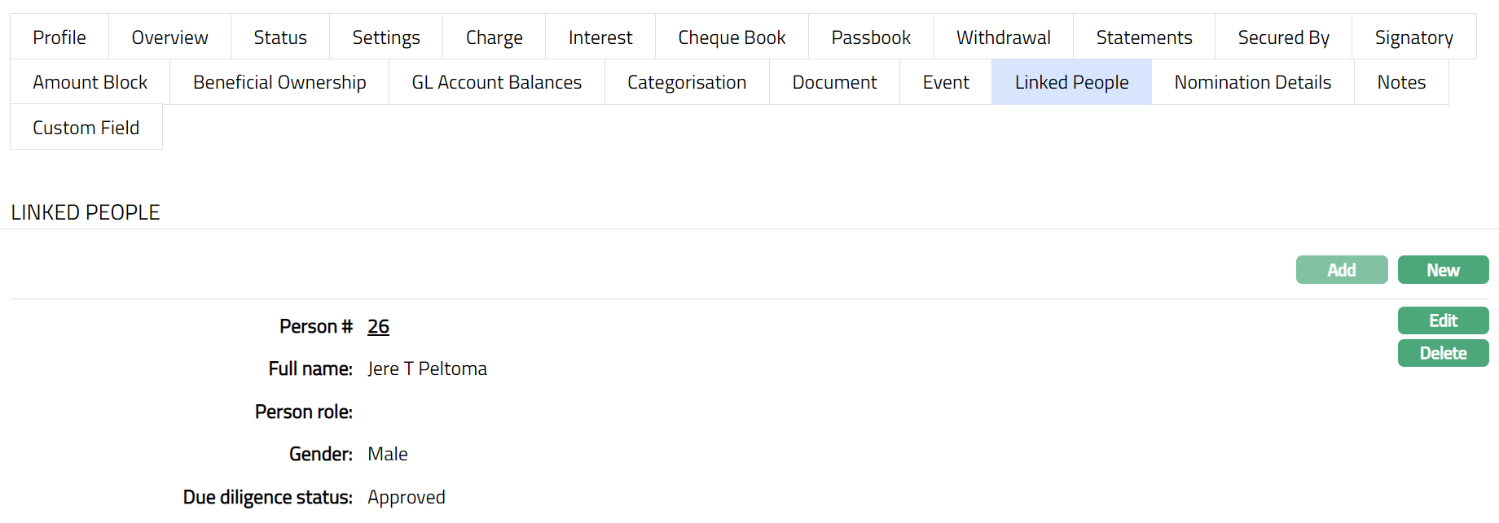Click the Add button
Viewport: 1499px width, 523px height.
[x=1341, y=270]
